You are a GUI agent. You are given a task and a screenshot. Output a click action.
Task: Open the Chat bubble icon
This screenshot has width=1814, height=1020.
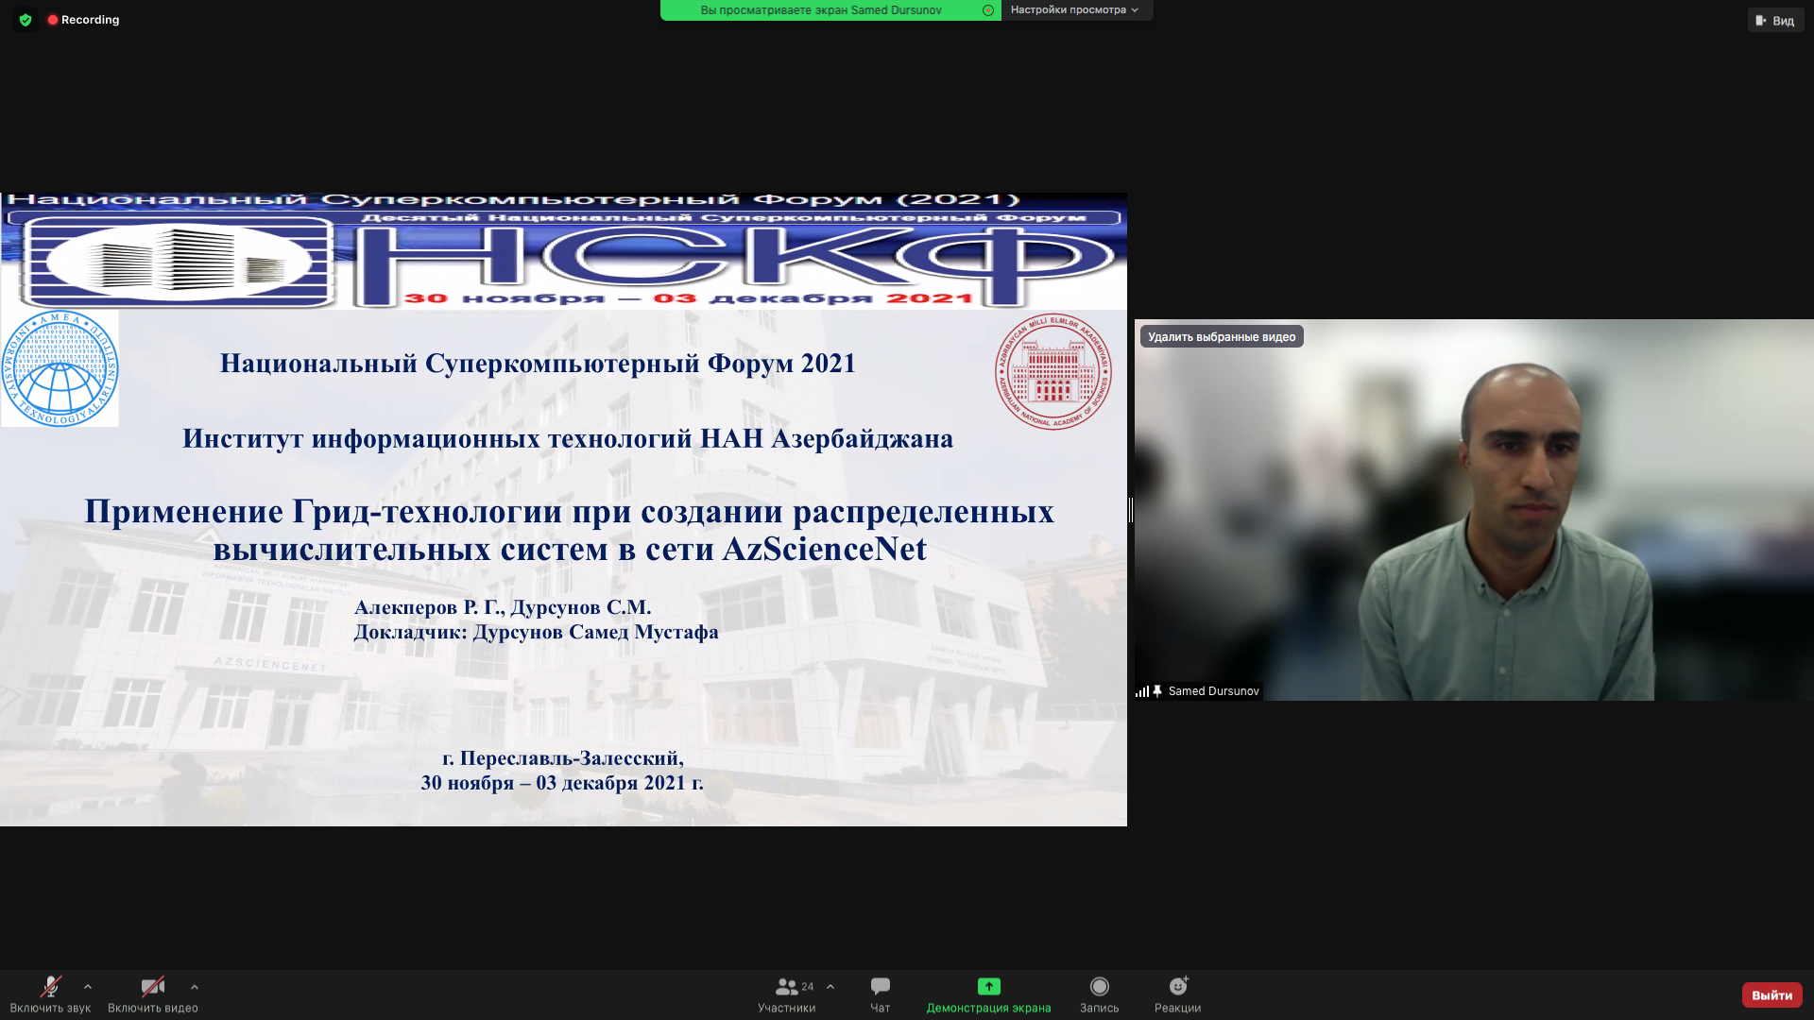click(x=880, y=987)
